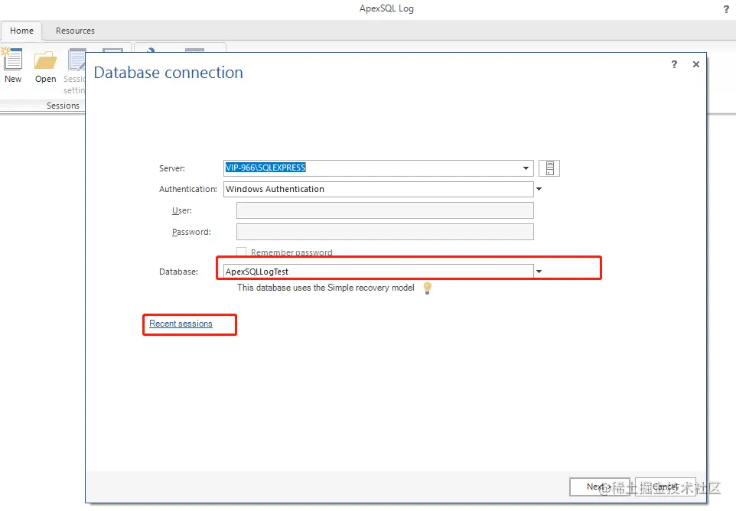This screenshot has width=736, height=511.
Task: Switch to the Home ribbon tab
Action: tap(21, 31)
